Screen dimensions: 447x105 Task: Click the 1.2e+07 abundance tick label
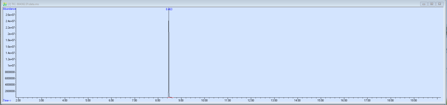[10, 59]
